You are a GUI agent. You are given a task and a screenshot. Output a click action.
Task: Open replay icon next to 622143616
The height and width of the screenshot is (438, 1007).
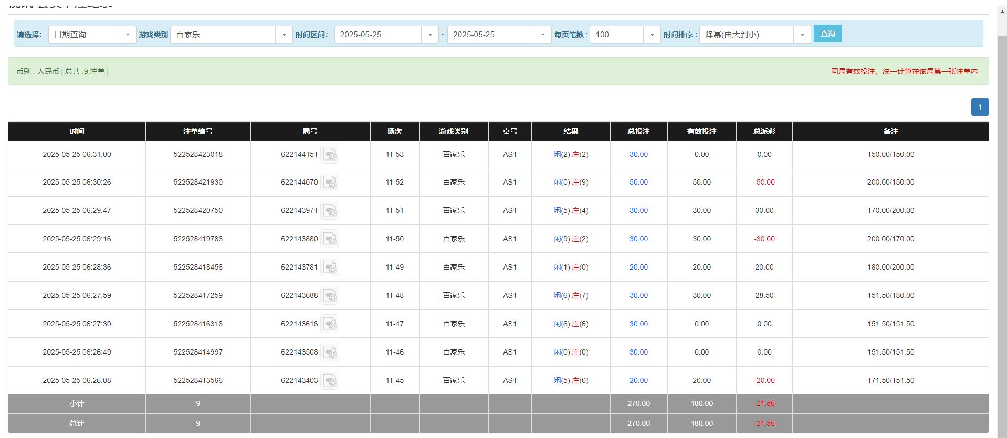coord(330,324)
